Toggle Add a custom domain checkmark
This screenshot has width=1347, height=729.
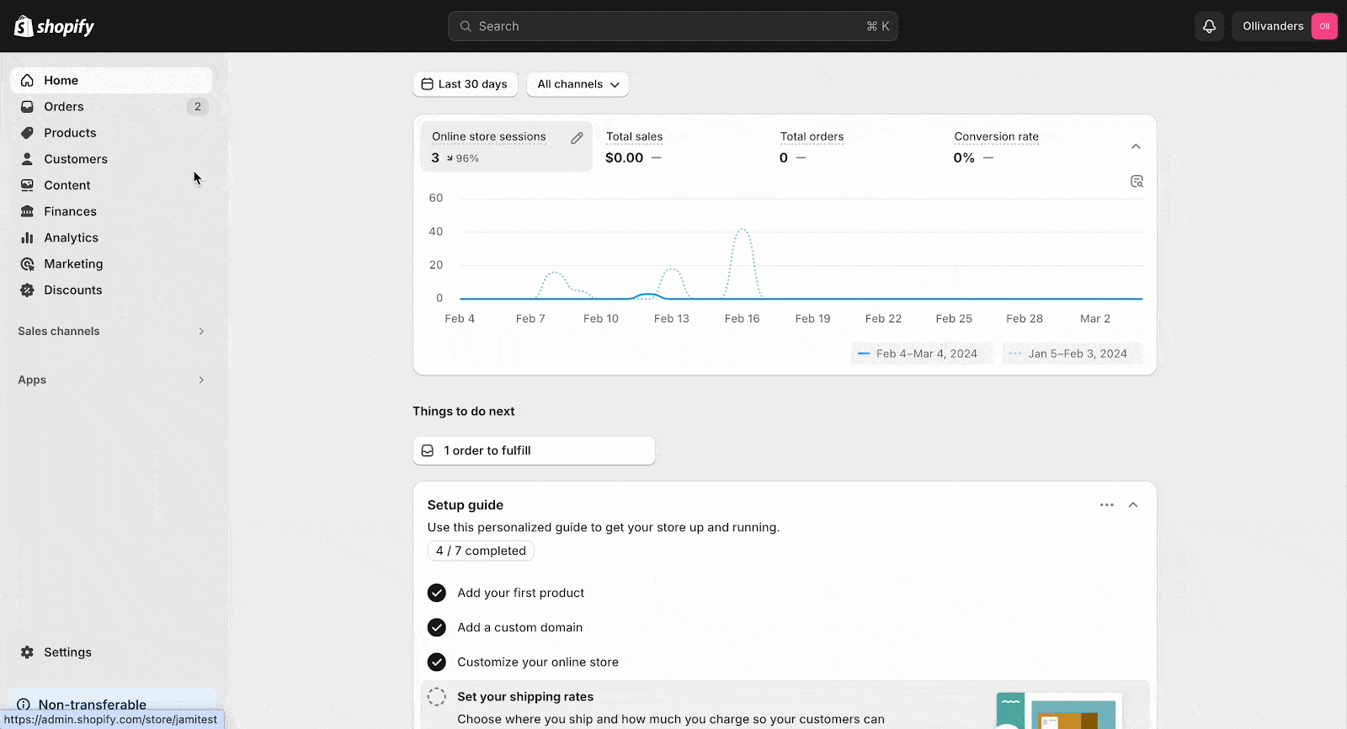click(x=436, y=627)
